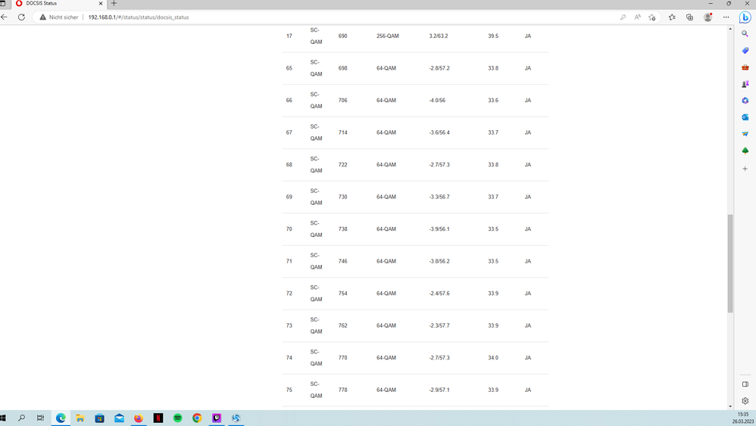The height and width of the screenshot is (426, 756).
Task: Open Collections panel
Action: (x=690, y=17)
